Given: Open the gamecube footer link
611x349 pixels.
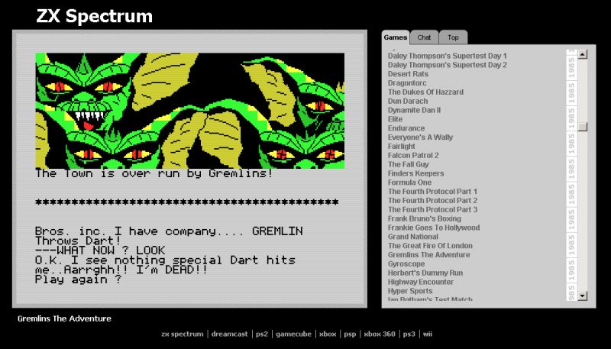Looking at the screenshot, I should tap(293, 334).
